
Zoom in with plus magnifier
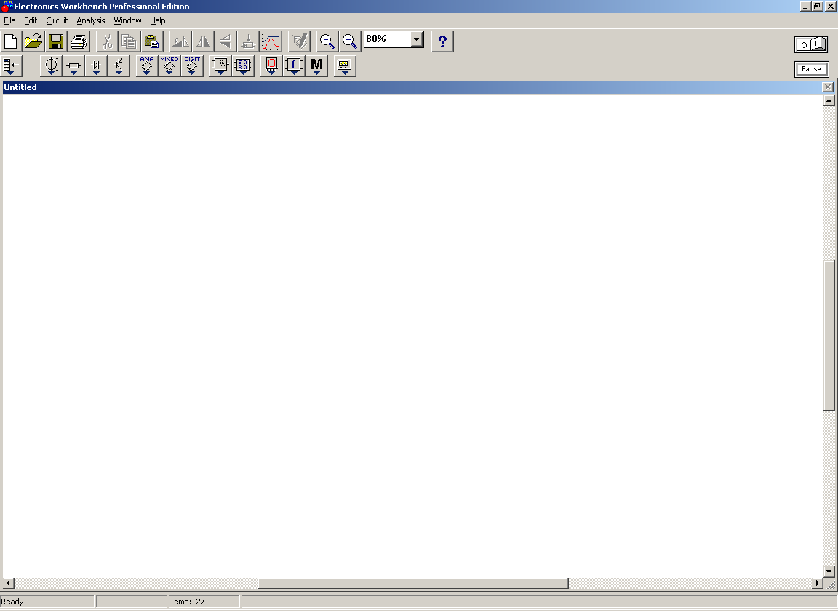tap(349, 41)
